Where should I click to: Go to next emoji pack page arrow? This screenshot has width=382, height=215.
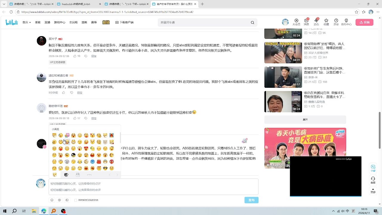click(117, 175)
